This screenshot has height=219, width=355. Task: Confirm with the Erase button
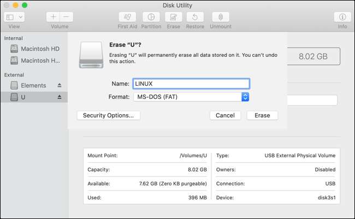262,115
